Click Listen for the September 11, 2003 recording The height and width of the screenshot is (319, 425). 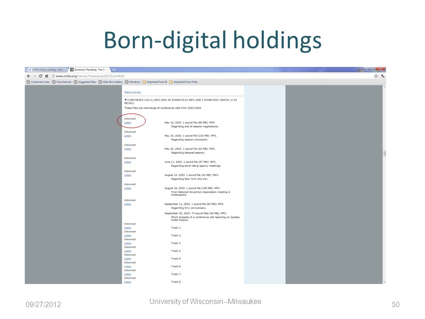tap(127, 204)
